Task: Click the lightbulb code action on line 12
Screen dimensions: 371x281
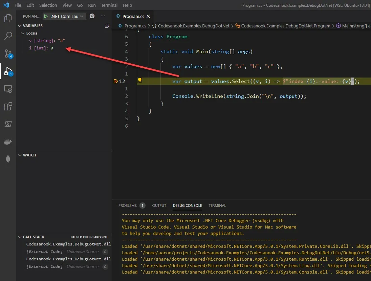Action: (139, 80)
